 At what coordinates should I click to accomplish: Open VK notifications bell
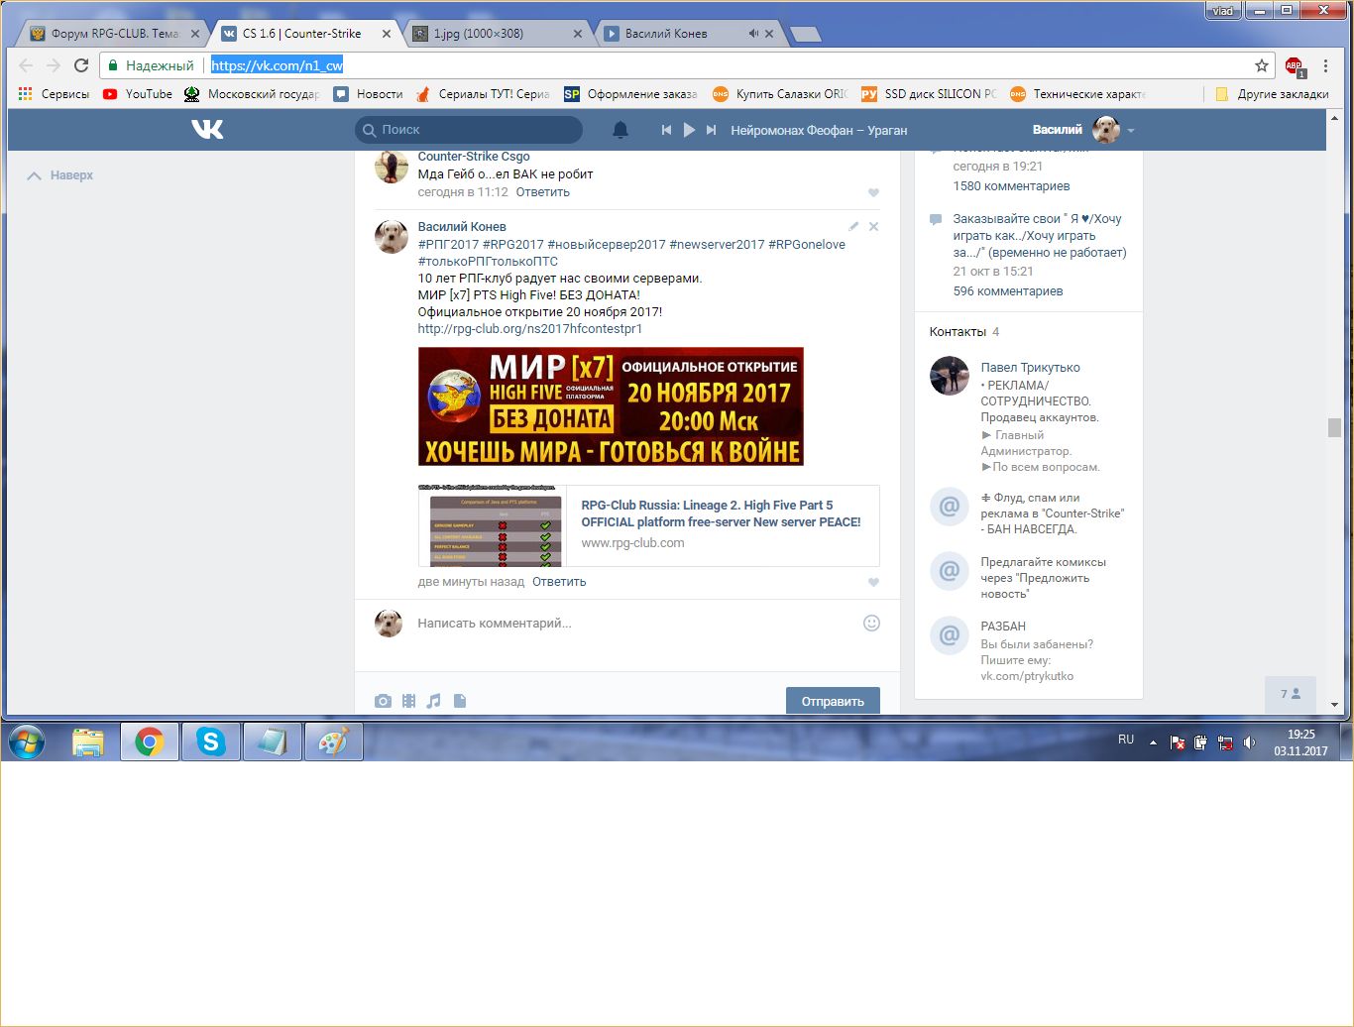coord(621,130)
